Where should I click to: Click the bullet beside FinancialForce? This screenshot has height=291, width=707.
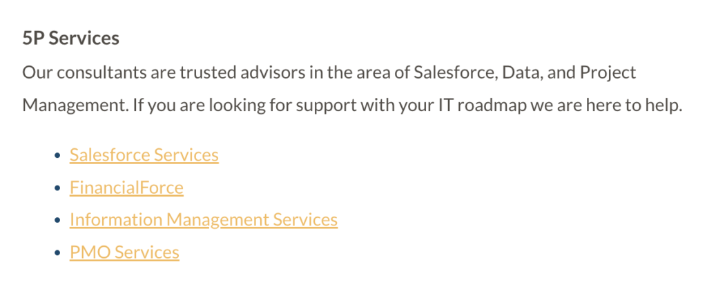tap(57, 188)
